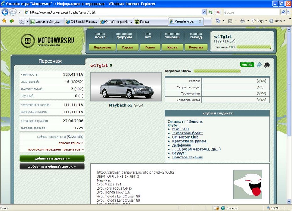Viewport: 292px width, 211px height.
Task: Click the header fuel bar "заправка 100%"
Action: pos(254,47)
